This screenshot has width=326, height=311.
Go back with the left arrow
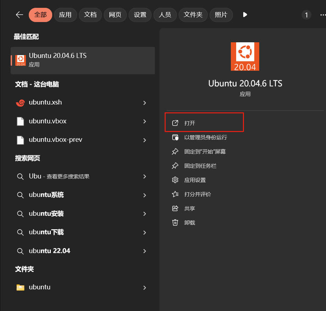point(19,15)
